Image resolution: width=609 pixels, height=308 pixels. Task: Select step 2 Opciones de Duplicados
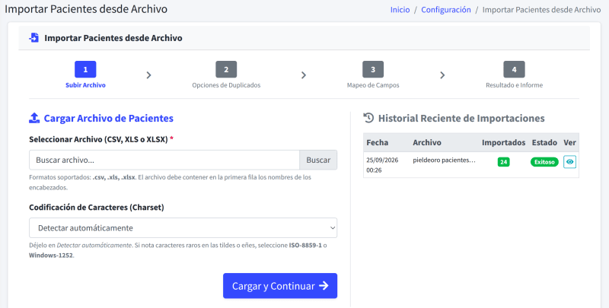[226, 75]
